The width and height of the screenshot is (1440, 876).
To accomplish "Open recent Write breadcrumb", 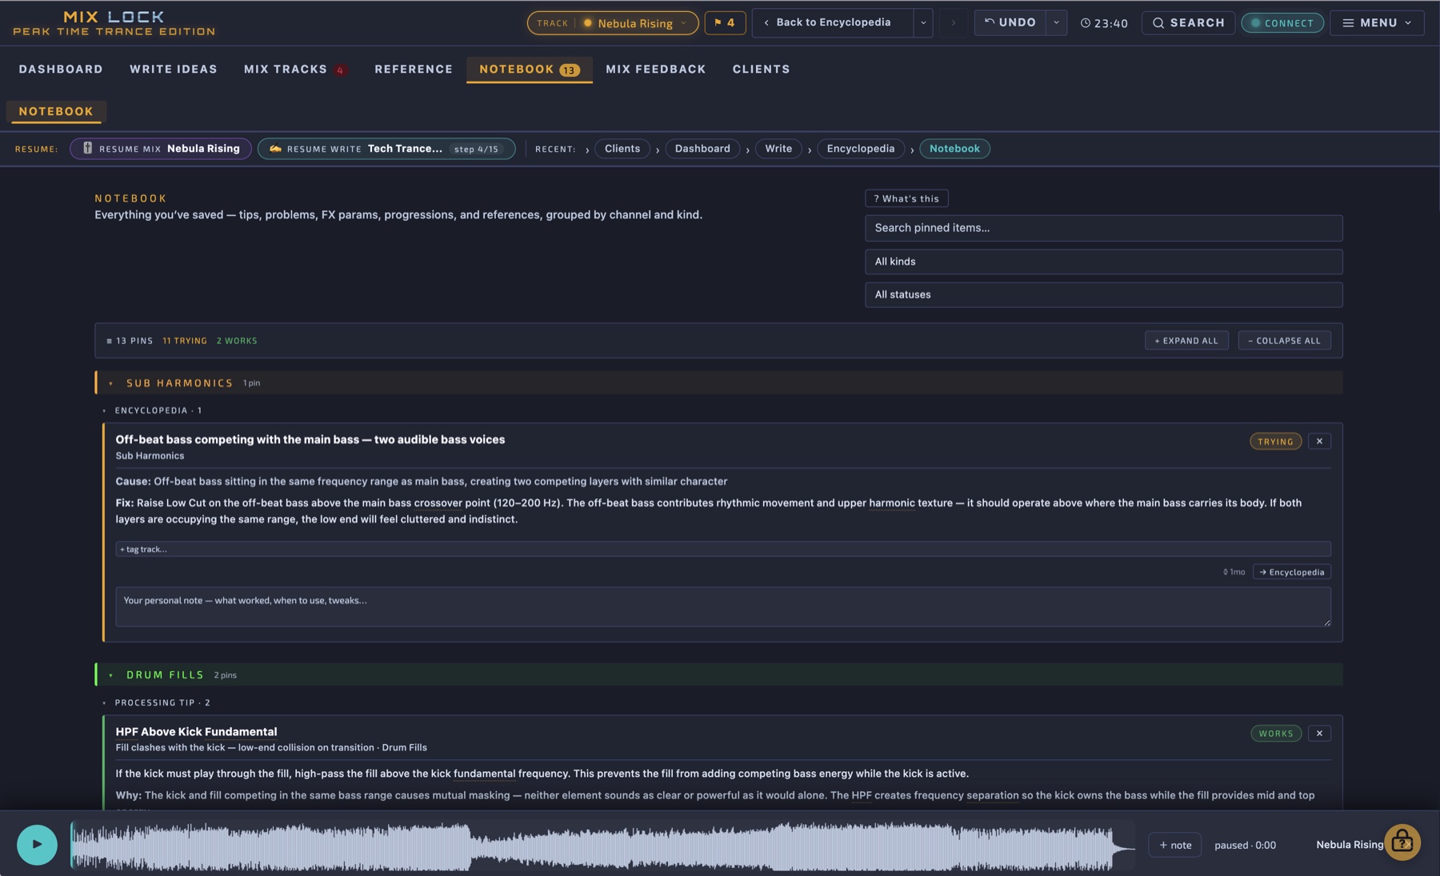I will click(778, 149).
